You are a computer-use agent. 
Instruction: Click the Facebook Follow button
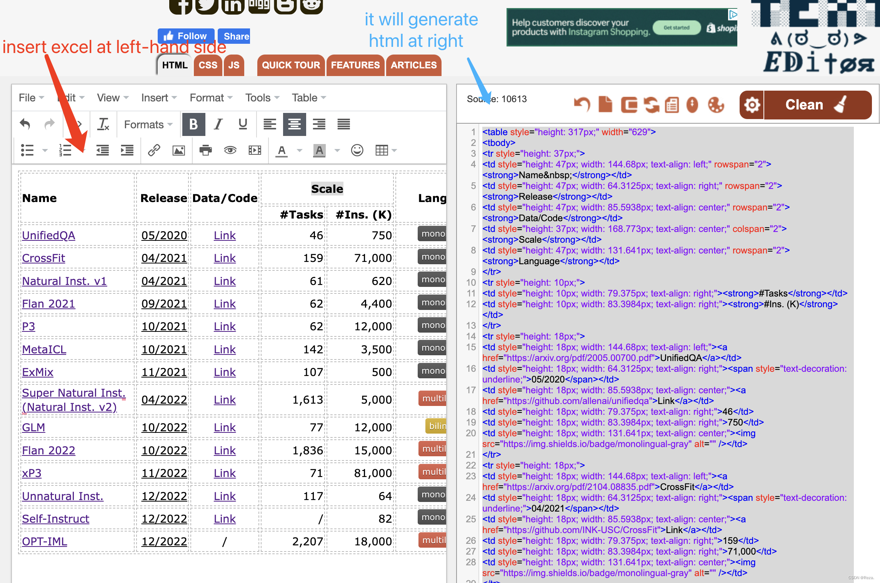[186, 36]
